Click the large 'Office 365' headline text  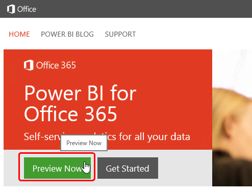[70, 114]
